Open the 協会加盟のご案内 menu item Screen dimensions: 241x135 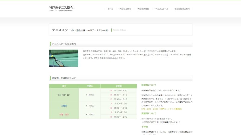tap(182, 9)
